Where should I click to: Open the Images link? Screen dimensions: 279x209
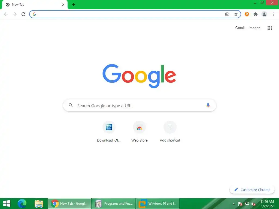point(254,28)
